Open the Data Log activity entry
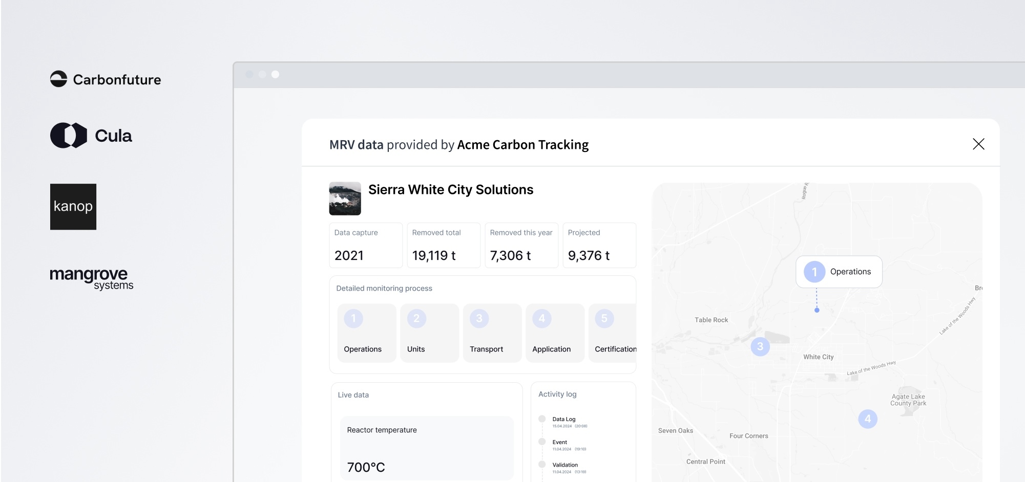Screen dimensions: 1025x482 coord(564,422)
